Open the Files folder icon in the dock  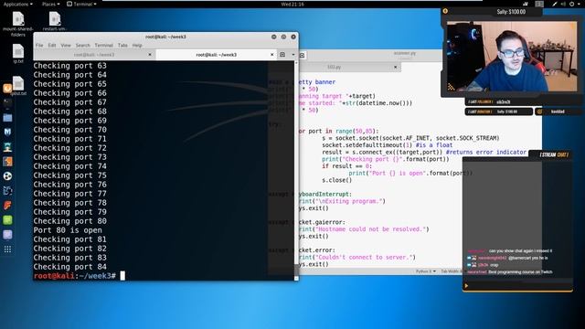7,118
